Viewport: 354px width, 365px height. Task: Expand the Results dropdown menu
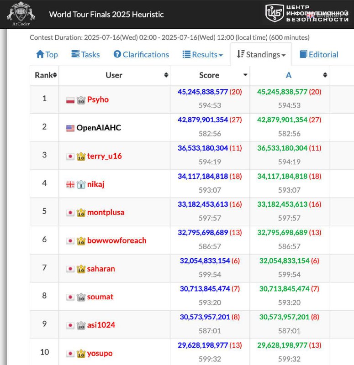click(202, 54)
